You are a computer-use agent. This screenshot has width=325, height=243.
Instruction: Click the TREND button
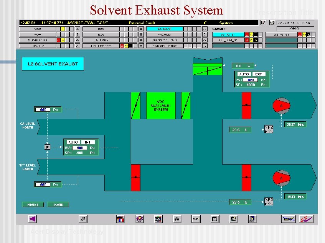click(x=58, y=204)
